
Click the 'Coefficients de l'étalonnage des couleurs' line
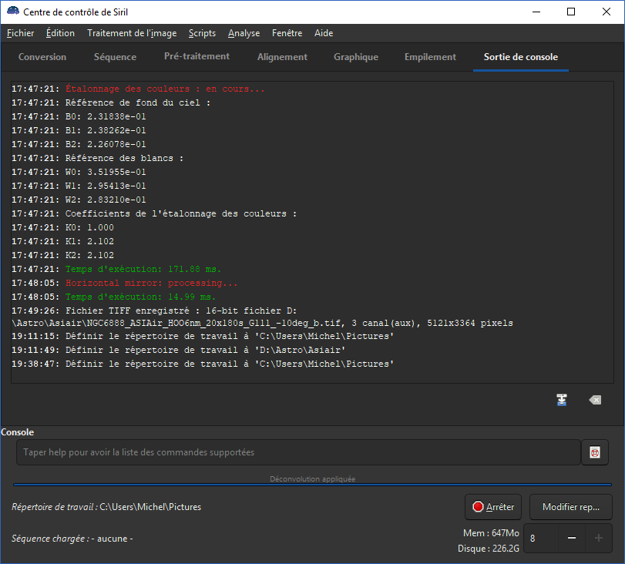coord(154,213)
